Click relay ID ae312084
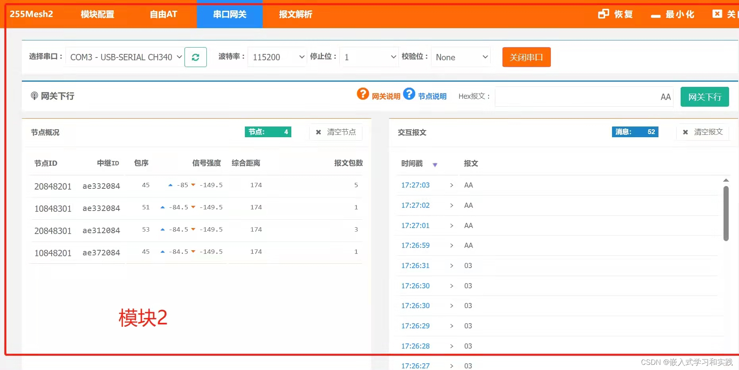 (x=101, y=230)
